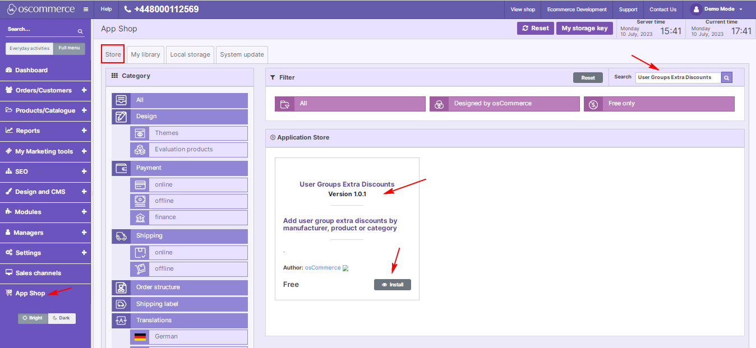
Task: Click the Demo Mode avatar icon
Action: pos(696,10)
